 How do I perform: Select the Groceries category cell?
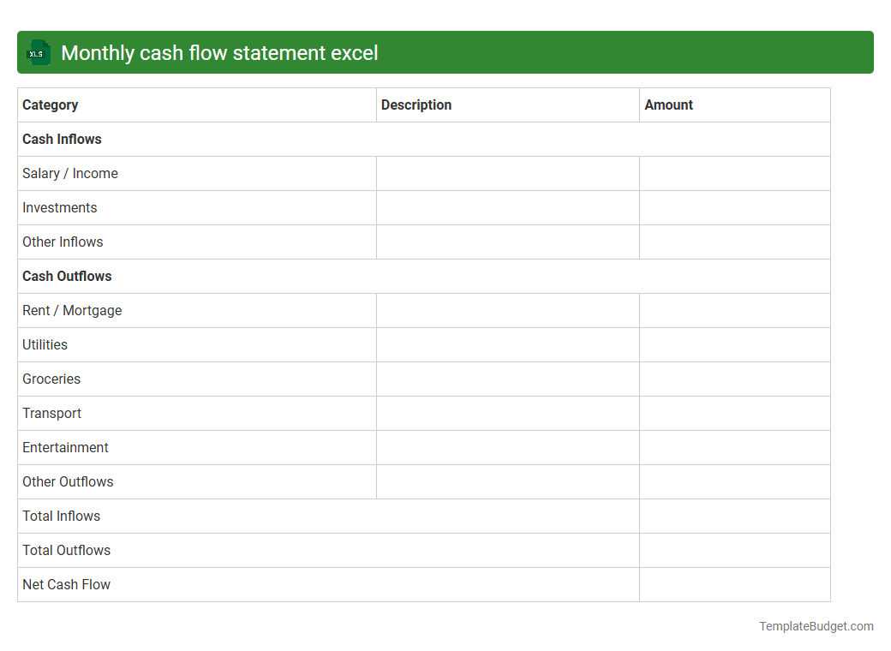click(51, 379)
